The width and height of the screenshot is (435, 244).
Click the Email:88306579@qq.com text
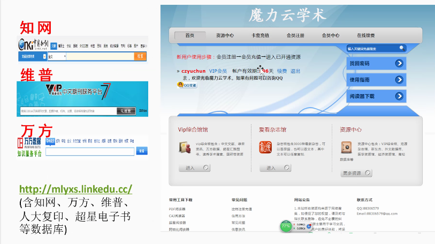point(377,213)
